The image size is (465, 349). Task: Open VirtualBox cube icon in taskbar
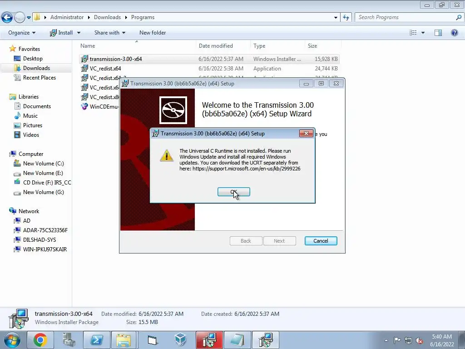pos(180,340)
